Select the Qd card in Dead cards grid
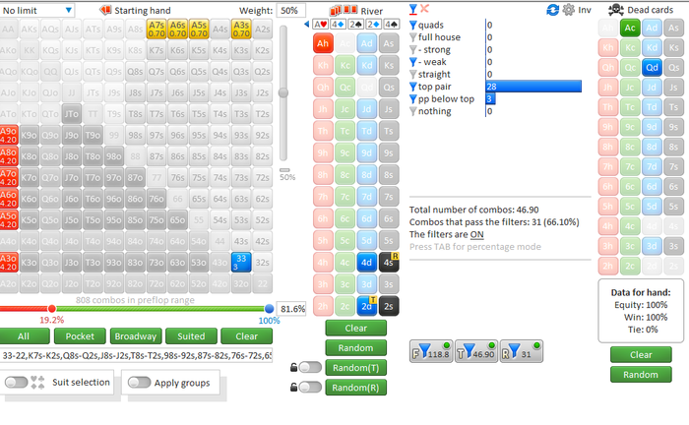 tap(652, 68)
